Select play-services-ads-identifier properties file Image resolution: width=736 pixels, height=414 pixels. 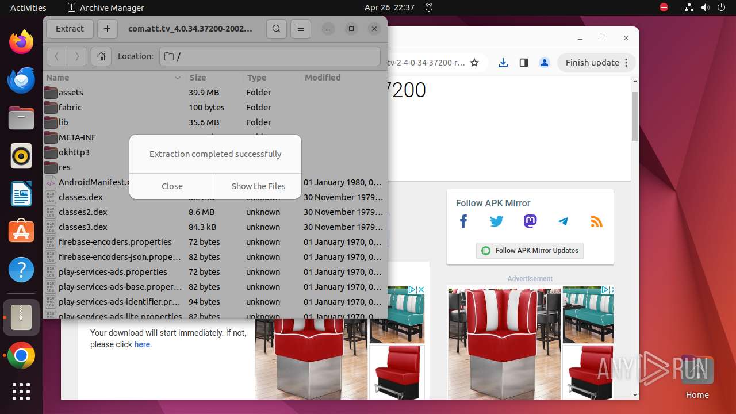click(215, 302)
